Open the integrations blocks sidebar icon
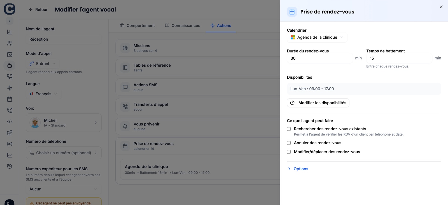This screenshot has width=448, height=205. click(10, 133)
